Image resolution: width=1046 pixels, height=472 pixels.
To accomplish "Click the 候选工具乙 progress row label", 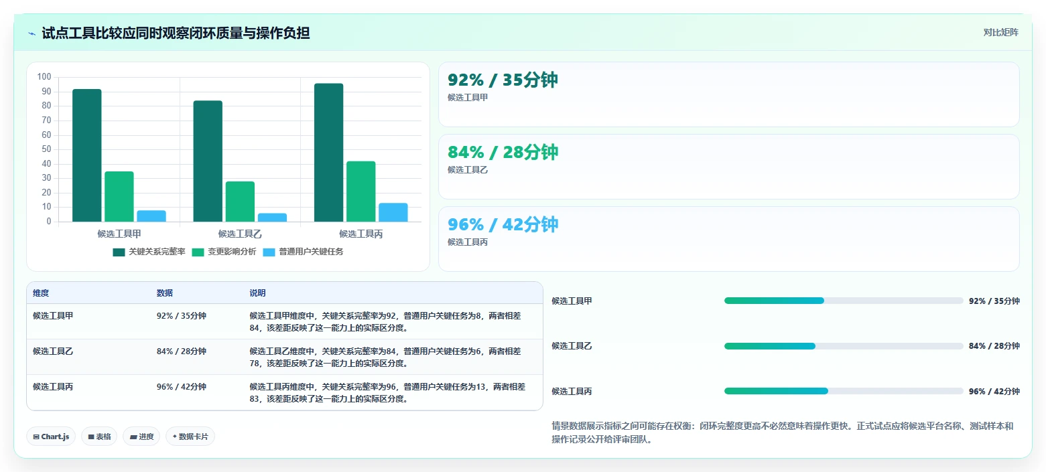I will 572,346.
